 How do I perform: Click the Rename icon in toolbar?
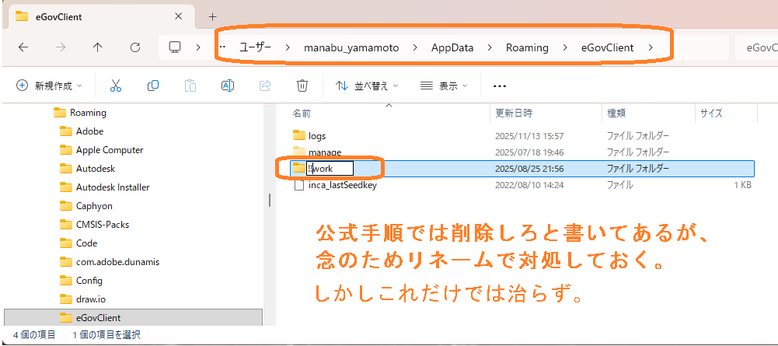click(228, 86)
